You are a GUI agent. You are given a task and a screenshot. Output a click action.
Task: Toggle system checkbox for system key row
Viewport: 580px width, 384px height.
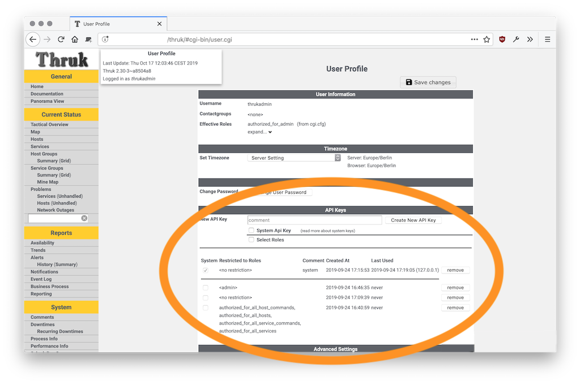click(x=205, y=270)
